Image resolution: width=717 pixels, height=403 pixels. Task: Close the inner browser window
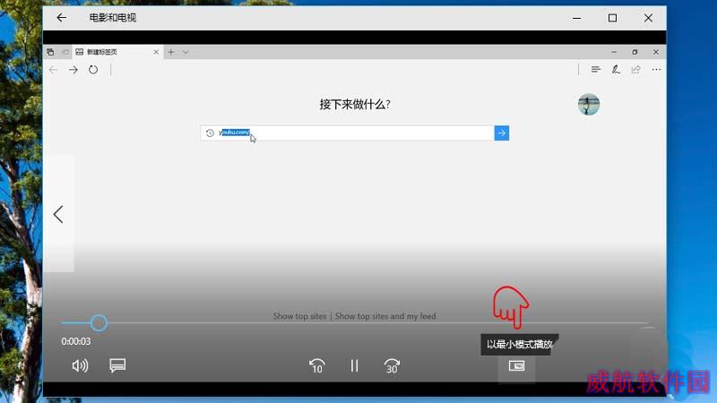coord(656,52)
